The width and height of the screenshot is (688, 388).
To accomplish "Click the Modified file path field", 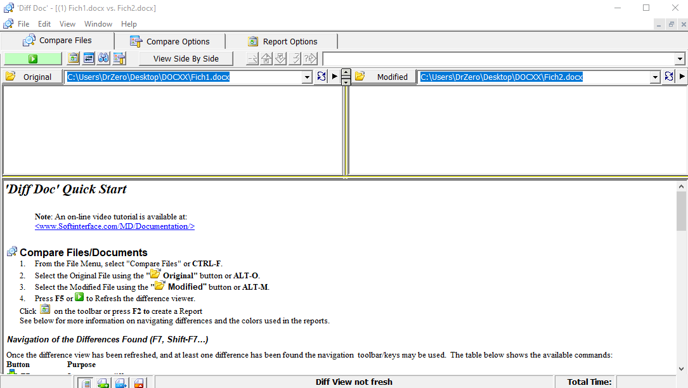I will [x=535, y=77].
